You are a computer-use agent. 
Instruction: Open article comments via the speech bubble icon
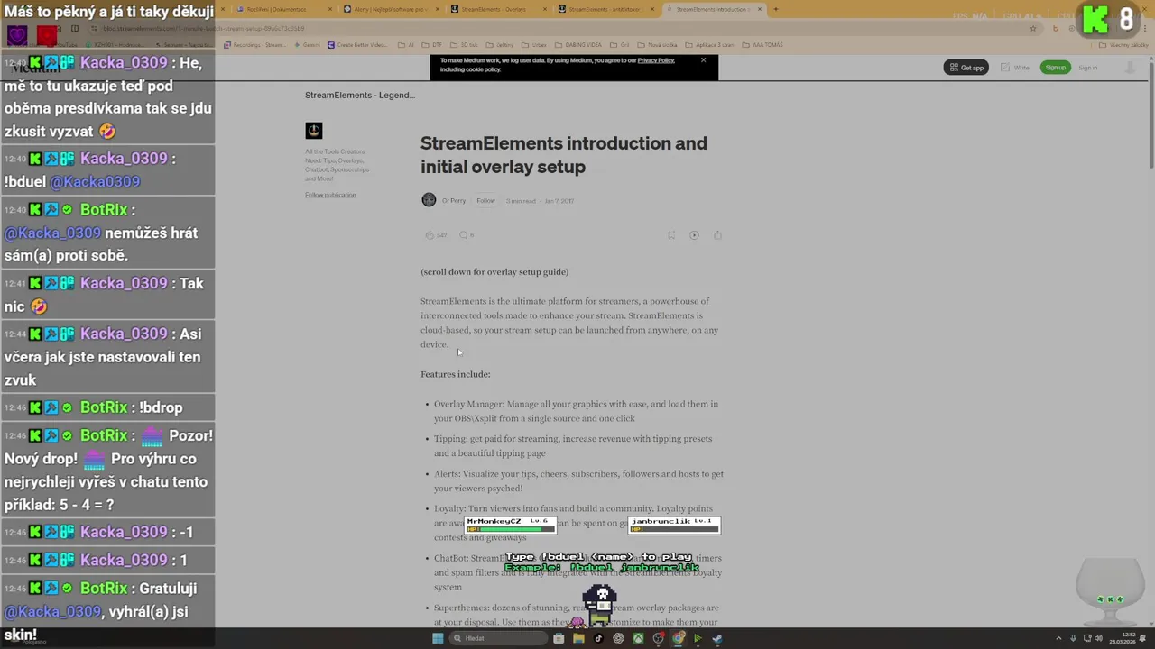point(463,235)
